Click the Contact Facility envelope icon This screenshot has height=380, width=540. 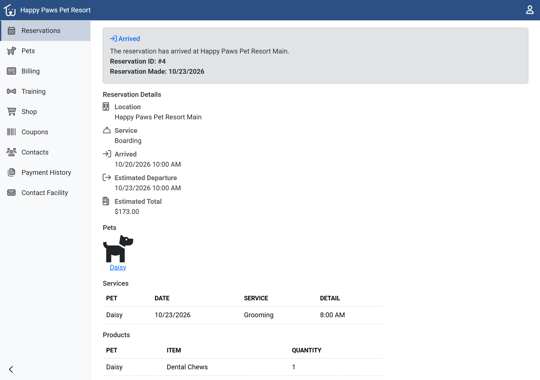[12, 193]
